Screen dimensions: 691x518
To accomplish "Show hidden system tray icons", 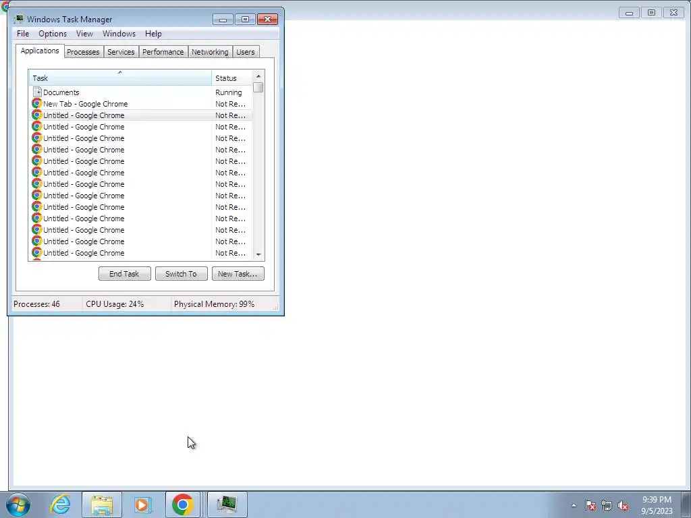I will point(574,505).
